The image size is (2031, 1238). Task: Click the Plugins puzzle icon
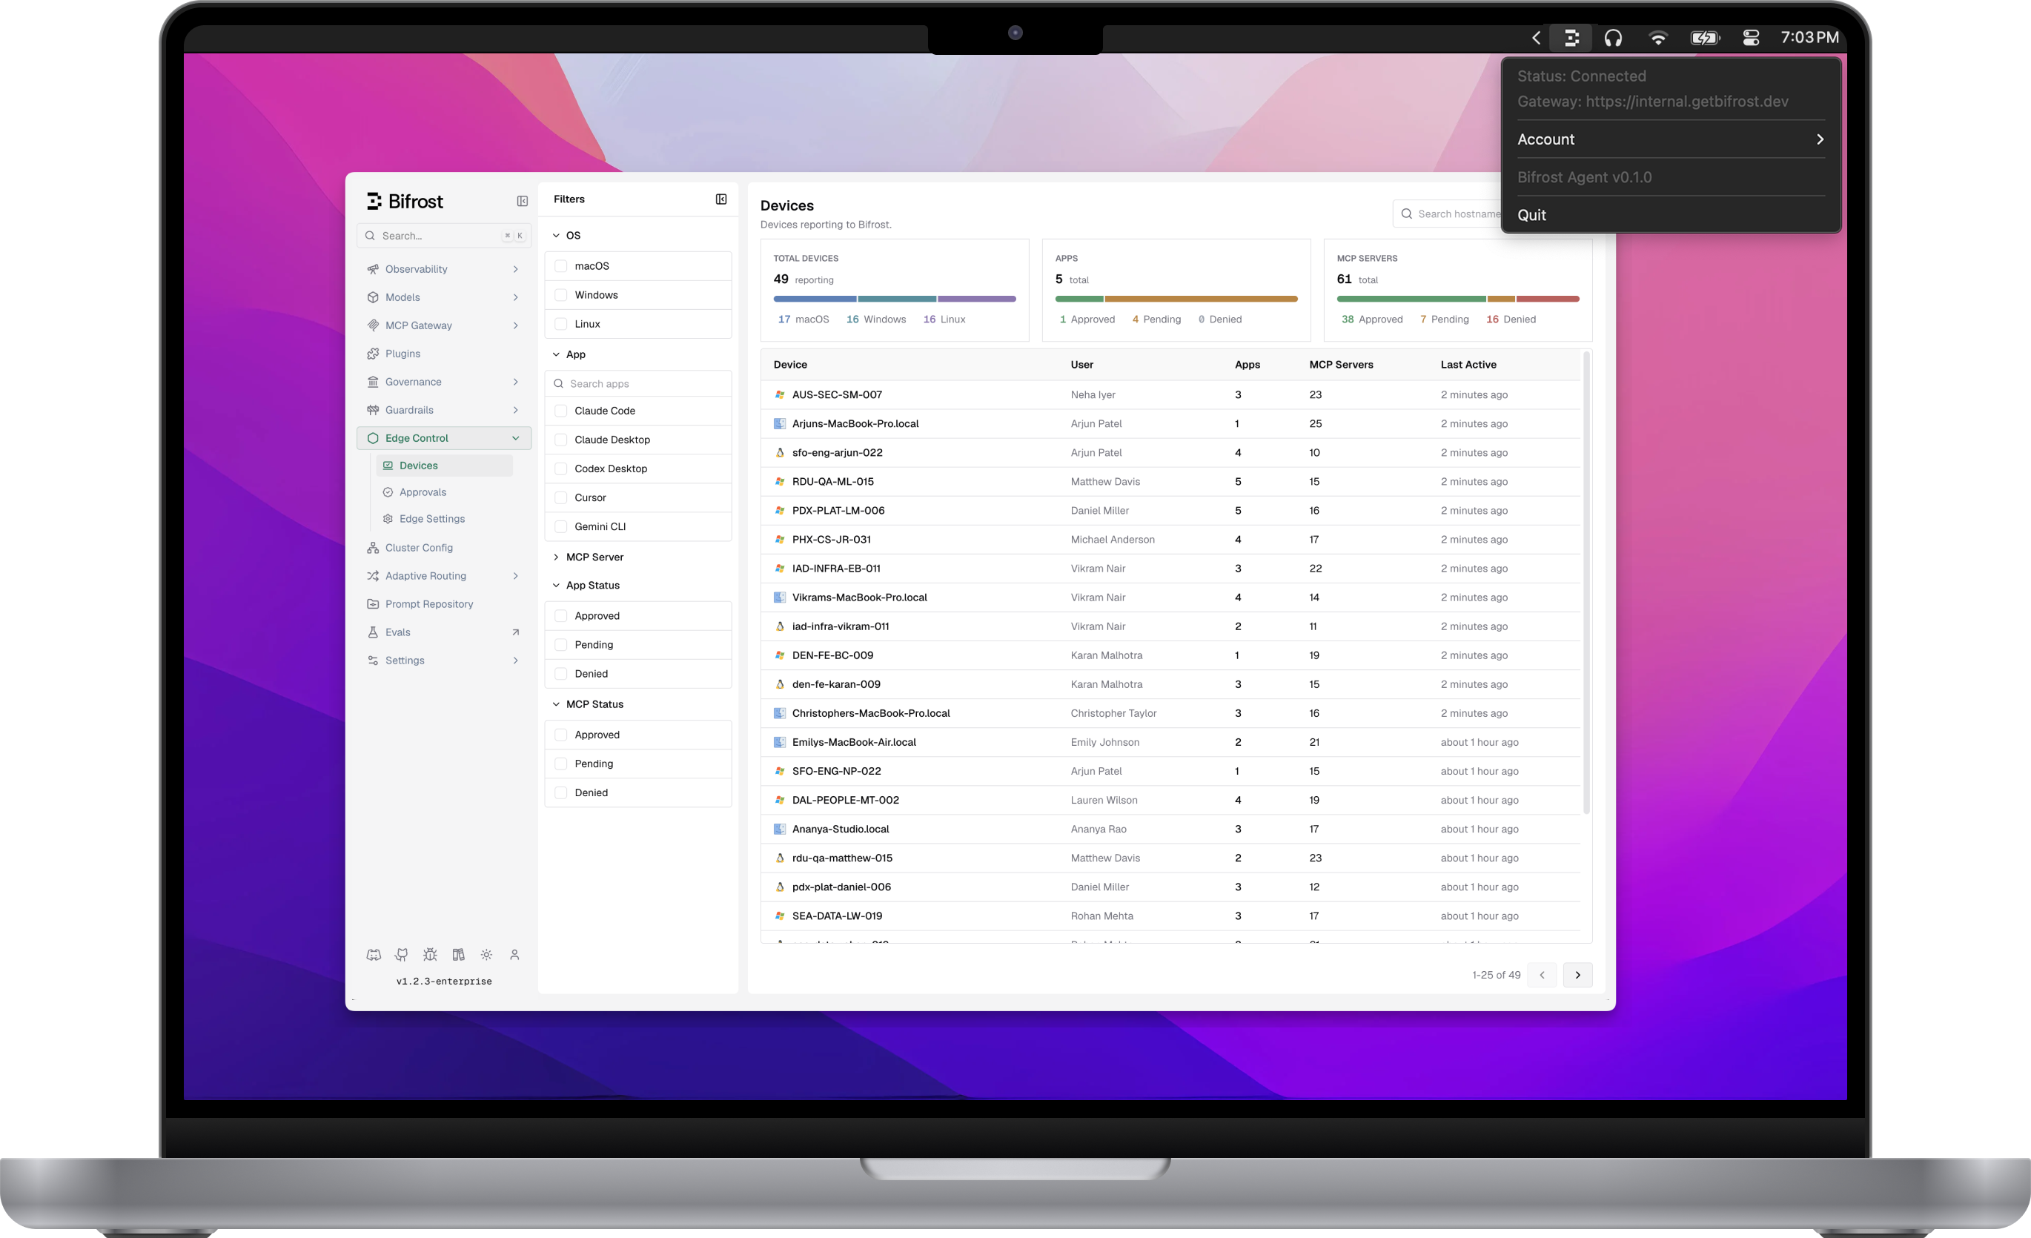(x=373, y=354)
